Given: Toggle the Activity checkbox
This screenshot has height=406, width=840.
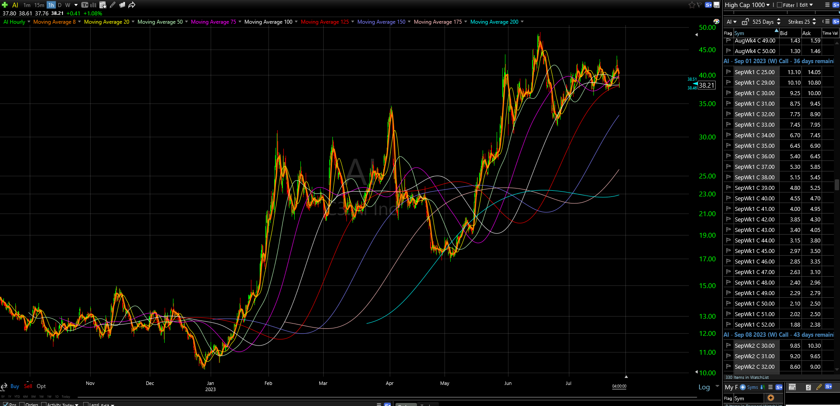Looking at the screenshot, I should 44,404.
